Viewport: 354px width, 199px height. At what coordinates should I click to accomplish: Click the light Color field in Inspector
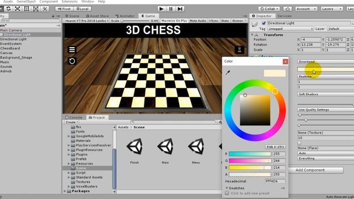(x=326, y=69)
